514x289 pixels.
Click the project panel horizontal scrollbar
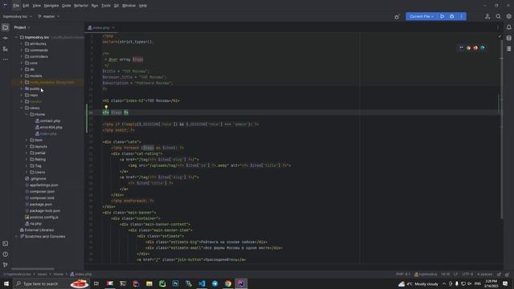coord(33,269)
